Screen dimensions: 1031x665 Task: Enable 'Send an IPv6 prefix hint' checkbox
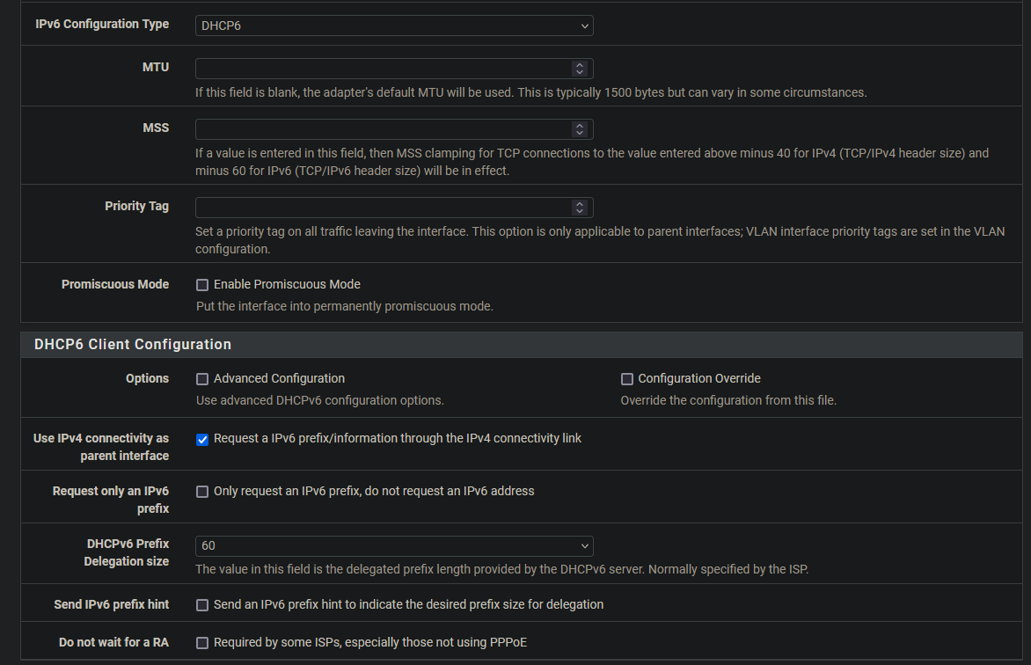coord(202,605)
